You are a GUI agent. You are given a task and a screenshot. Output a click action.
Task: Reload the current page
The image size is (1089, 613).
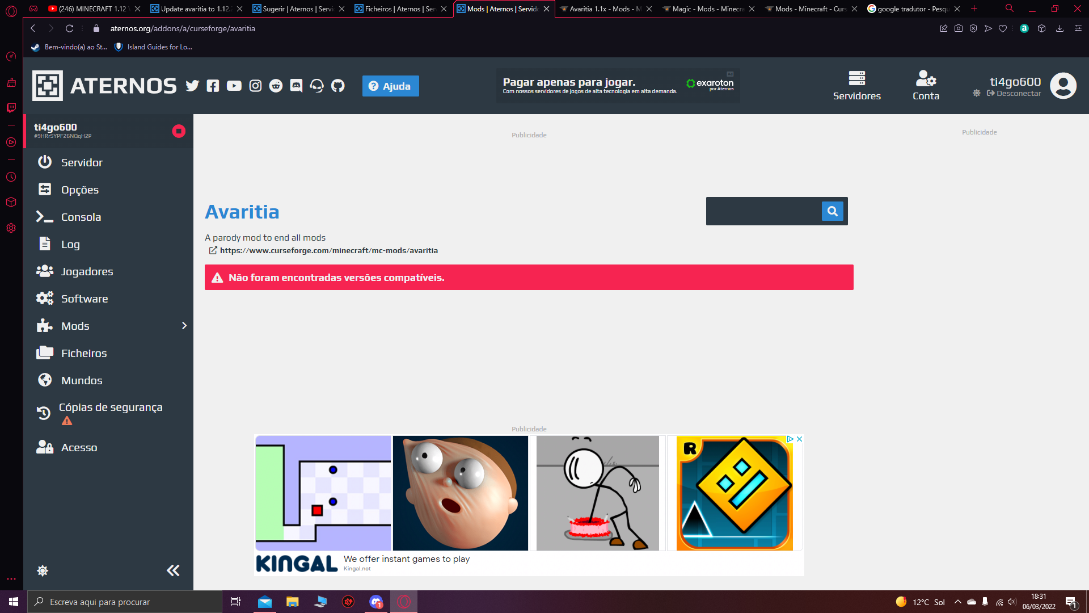[x=69, y=28]
